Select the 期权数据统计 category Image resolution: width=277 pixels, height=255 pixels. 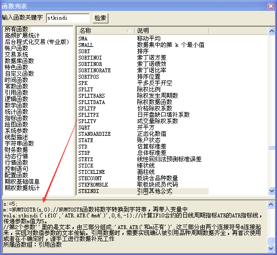[22, 188]
